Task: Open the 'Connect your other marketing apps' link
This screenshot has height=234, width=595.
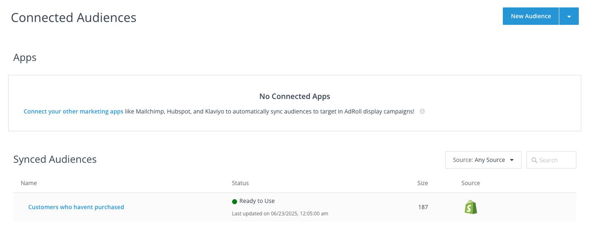Action: tap(73, 111)
